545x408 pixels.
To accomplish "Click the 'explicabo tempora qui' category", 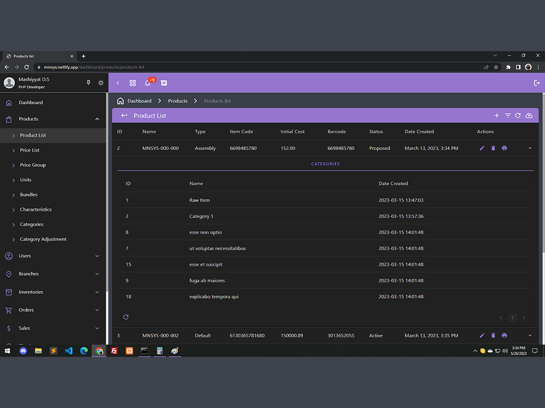I will pos(325,296).
